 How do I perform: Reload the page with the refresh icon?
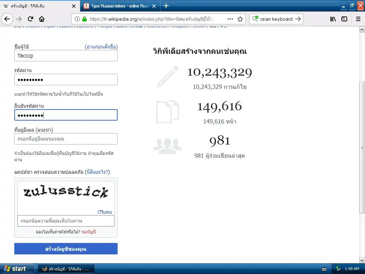click(31, 19)
